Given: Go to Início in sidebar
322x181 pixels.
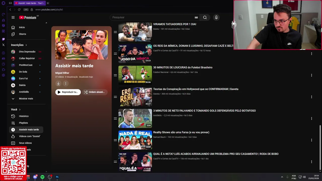Looking at the screenshot, I should tap(26, 27).
